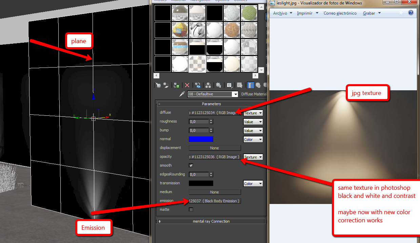Open the diffuse RGB Image map
This screenshot has width=420, height=243.
click(215, 113)
